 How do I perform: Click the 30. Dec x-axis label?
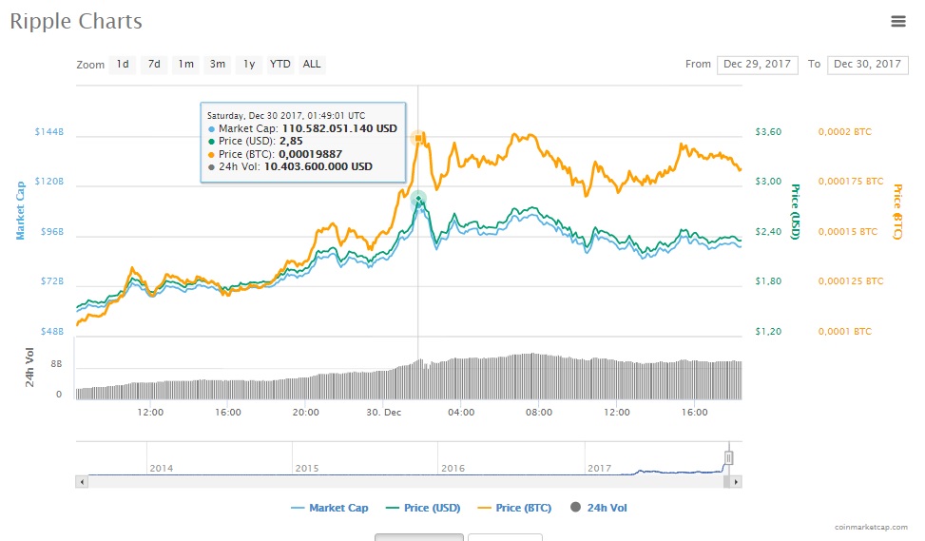[383, 412]
